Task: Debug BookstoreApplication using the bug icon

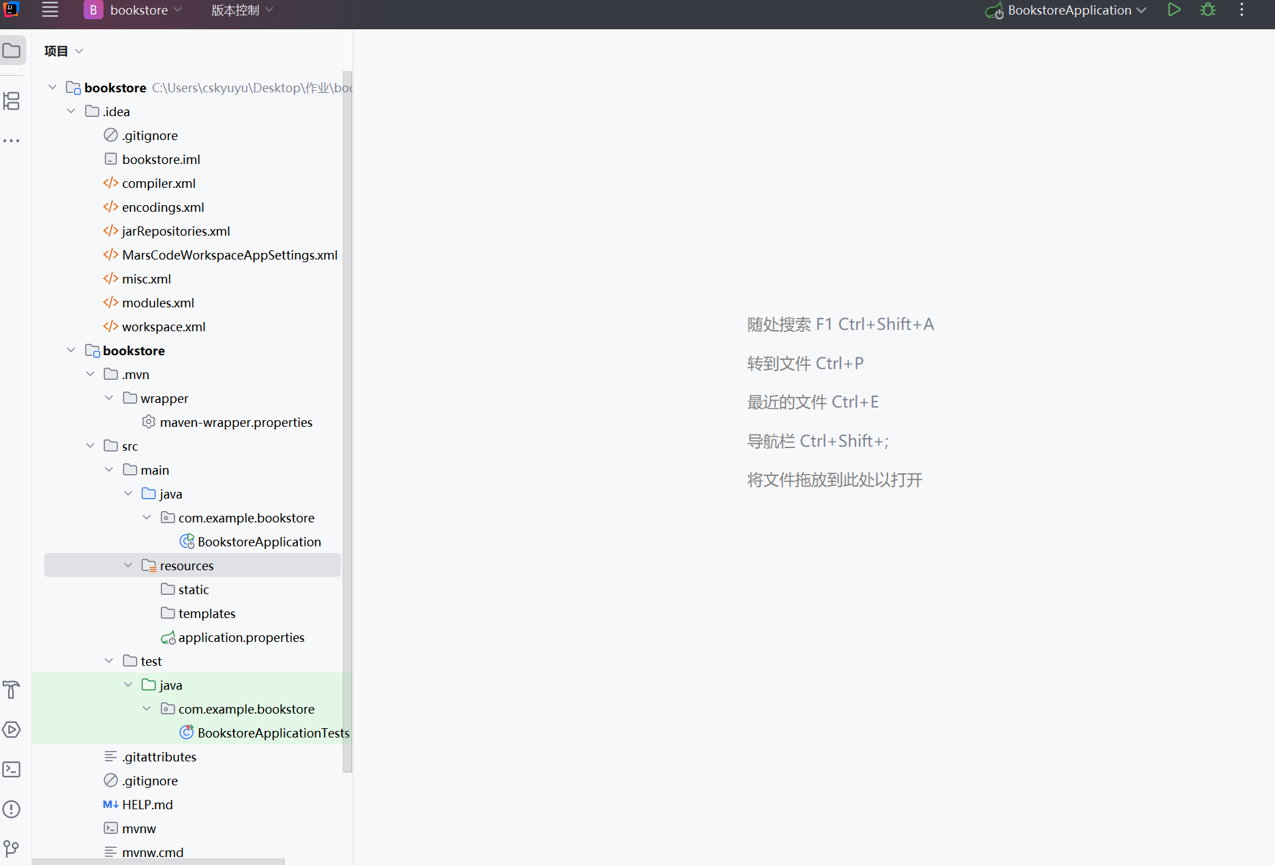Action: pos(1208,10)
